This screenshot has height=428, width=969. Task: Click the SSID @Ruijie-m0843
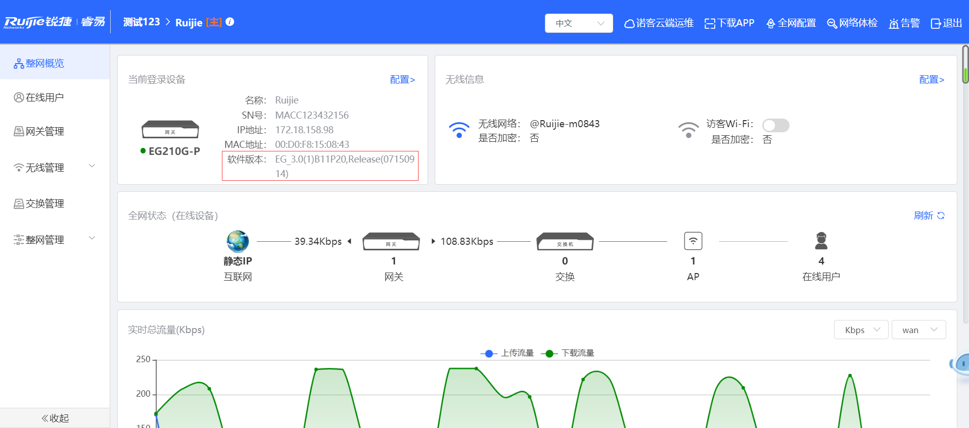(565, 124)
